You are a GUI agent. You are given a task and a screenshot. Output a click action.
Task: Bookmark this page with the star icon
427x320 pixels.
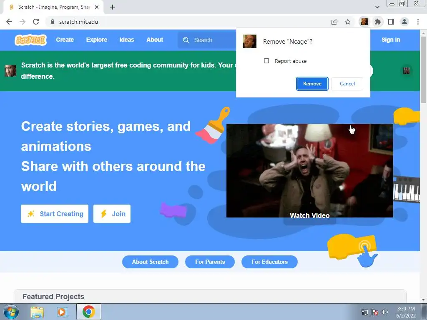point(348,22)
